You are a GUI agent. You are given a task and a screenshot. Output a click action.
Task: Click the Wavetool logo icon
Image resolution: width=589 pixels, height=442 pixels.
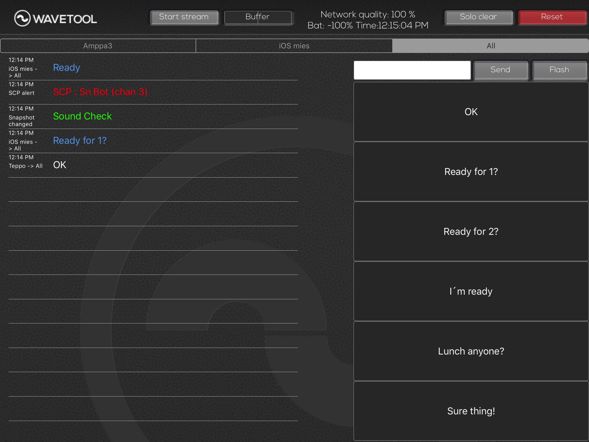click(22, 18)
